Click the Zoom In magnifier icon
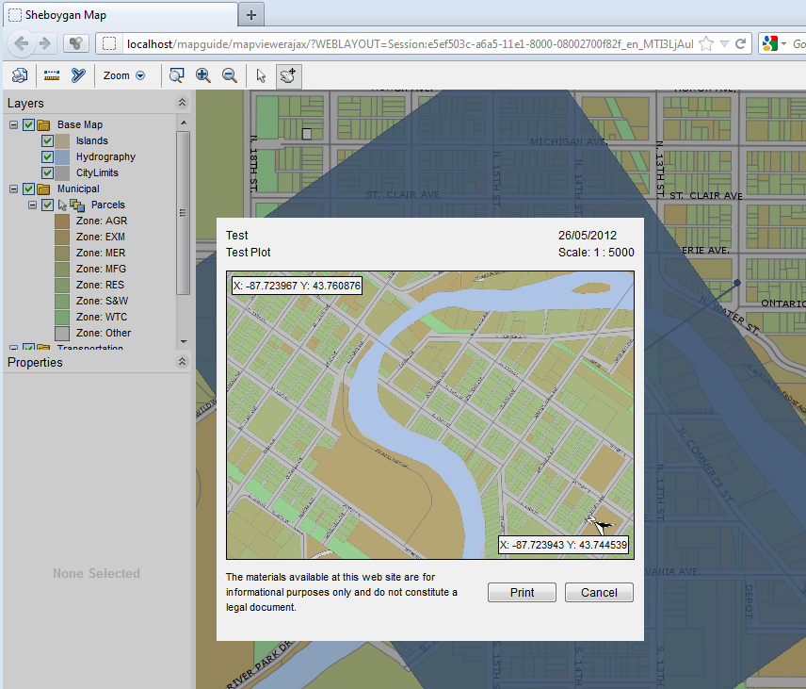 (203, 75)
